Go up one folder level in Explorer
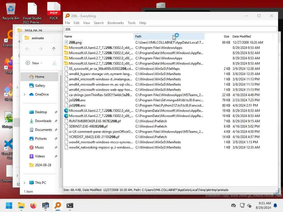This screenshot has height=212, width=283. (54, 49)
